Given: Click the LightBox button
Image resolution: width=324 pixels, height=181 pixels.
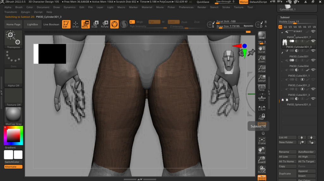Looking at the screenshot, I should click(x=32, y=24).
